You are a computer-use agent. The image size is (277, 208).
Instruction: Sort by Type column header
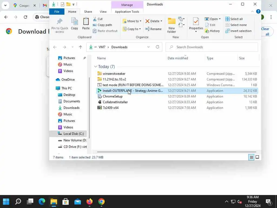click(x=210, y=58)
